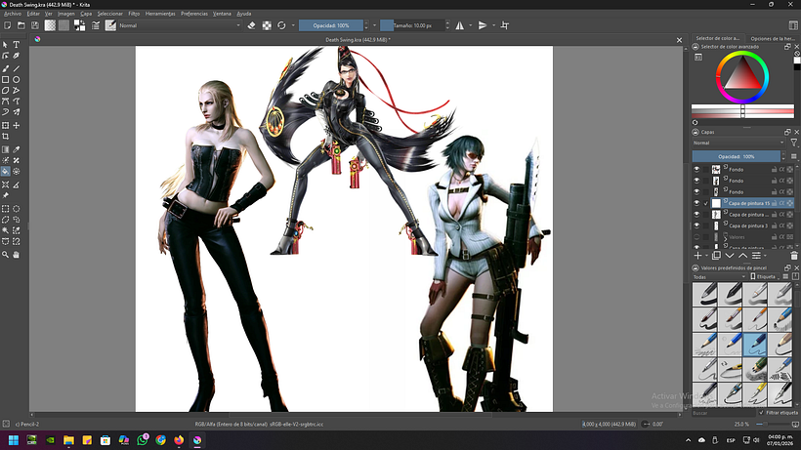Click the Save document icon
This screenshot has width=801, height=450.
click(x=35, y=25)
